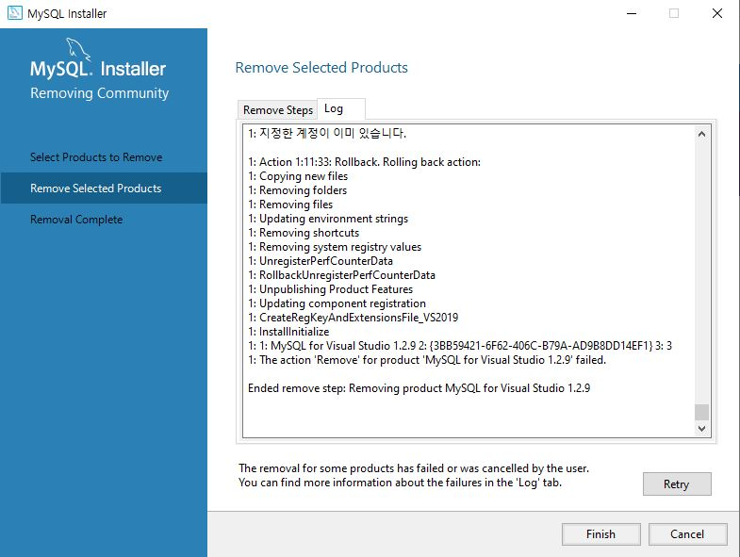Click the MySQL dolphin logo in sidebar
740x557 pixels.
pos(78,49)
